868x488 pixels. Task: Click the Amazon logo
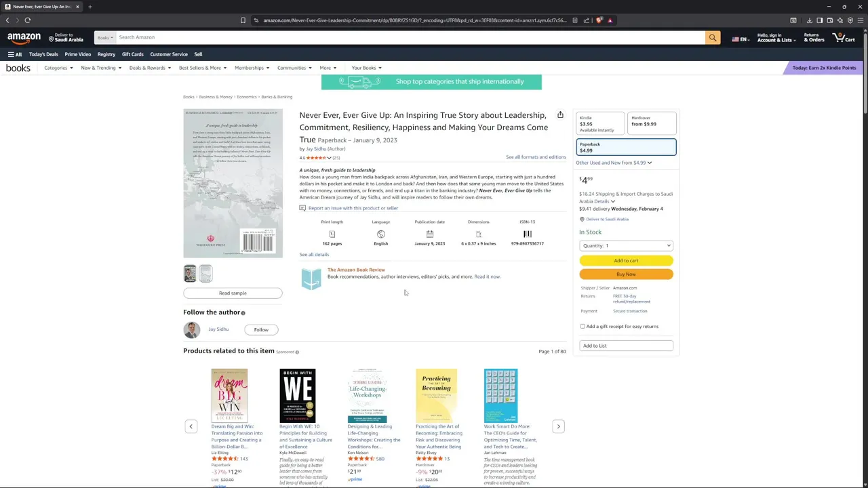click(x=24, y=38)
